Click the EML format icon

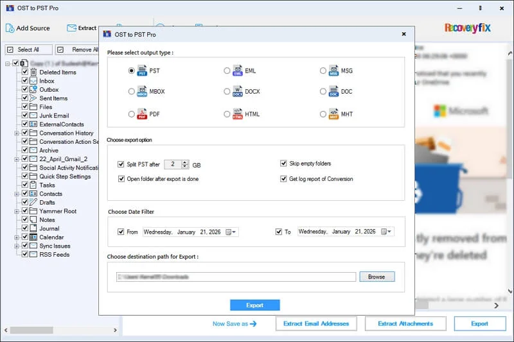tap(238, 71)
